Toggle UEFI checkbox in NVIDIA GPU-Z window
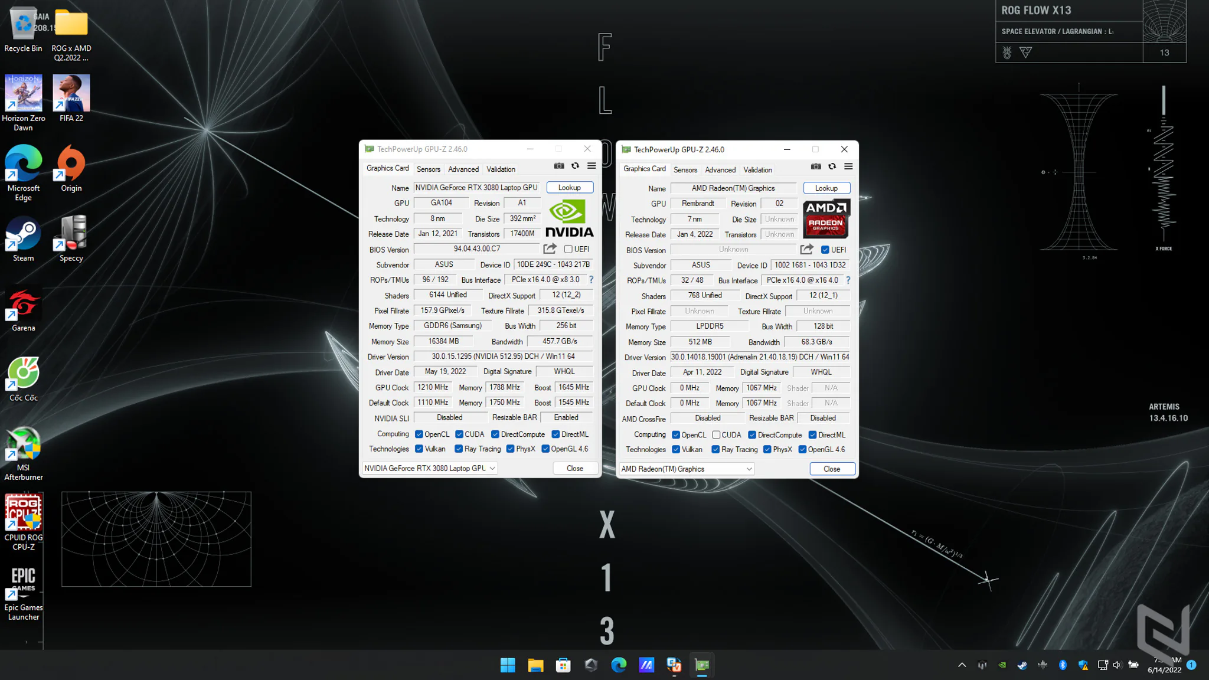This screenshot has height=680, width=1209. (568, 249)
